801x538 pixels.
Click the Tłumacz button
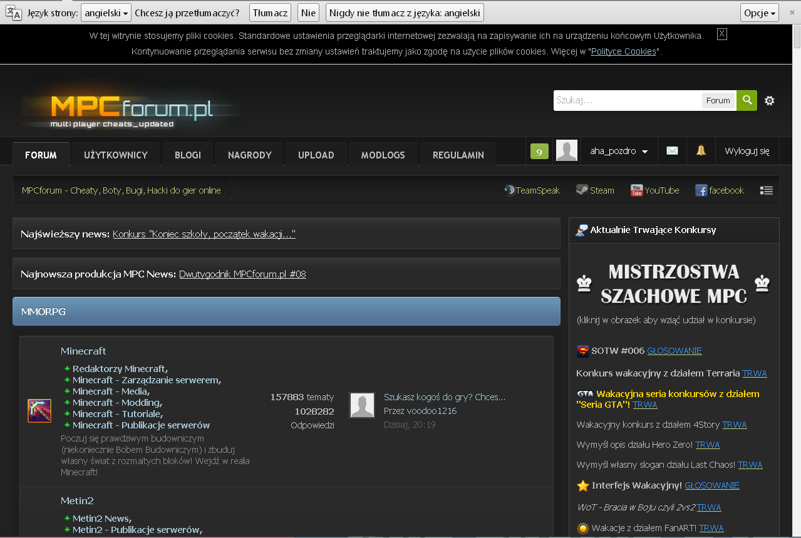coord(271,13)
